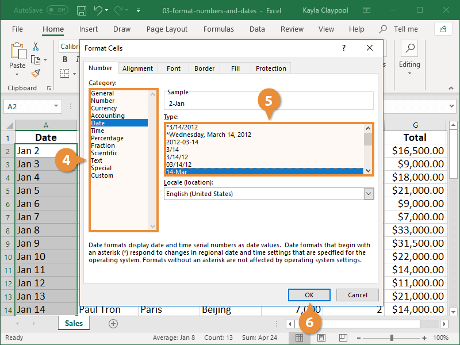
Task: Select the Accounting category
Action: (x=108, y=116)
